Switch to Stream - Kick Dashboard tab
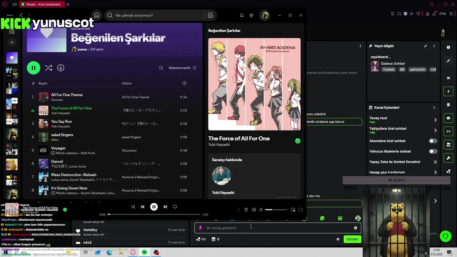 (x=41, y=4)
